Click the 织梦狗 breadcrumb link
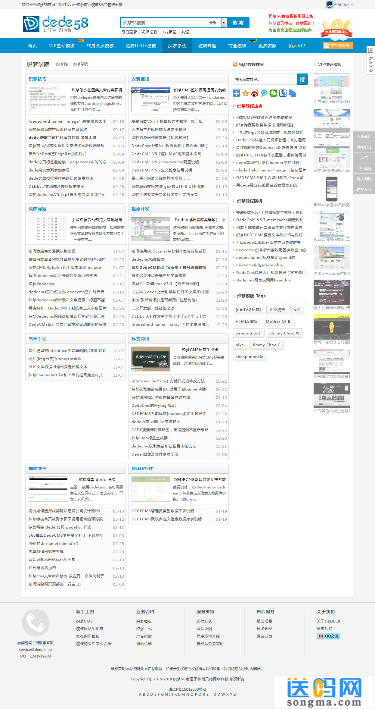The height and width of the screenshot is (709, 375). point(62,64)
